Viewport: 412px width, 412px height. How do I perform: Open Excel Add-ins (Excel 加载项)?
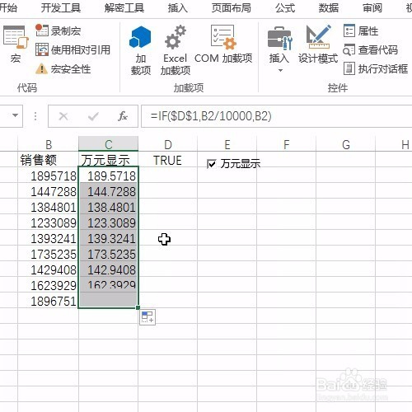pyautogui.click(x=176, y=50)
